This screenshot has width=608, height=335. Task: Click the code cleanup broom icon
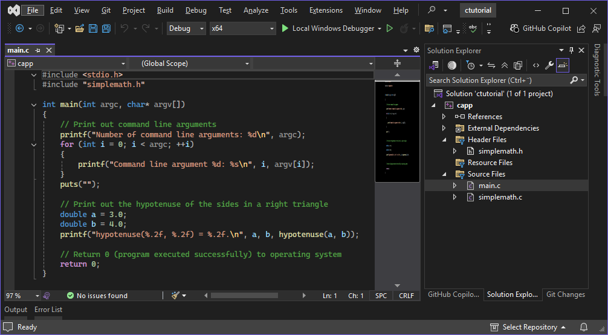(x=175, y=296)
